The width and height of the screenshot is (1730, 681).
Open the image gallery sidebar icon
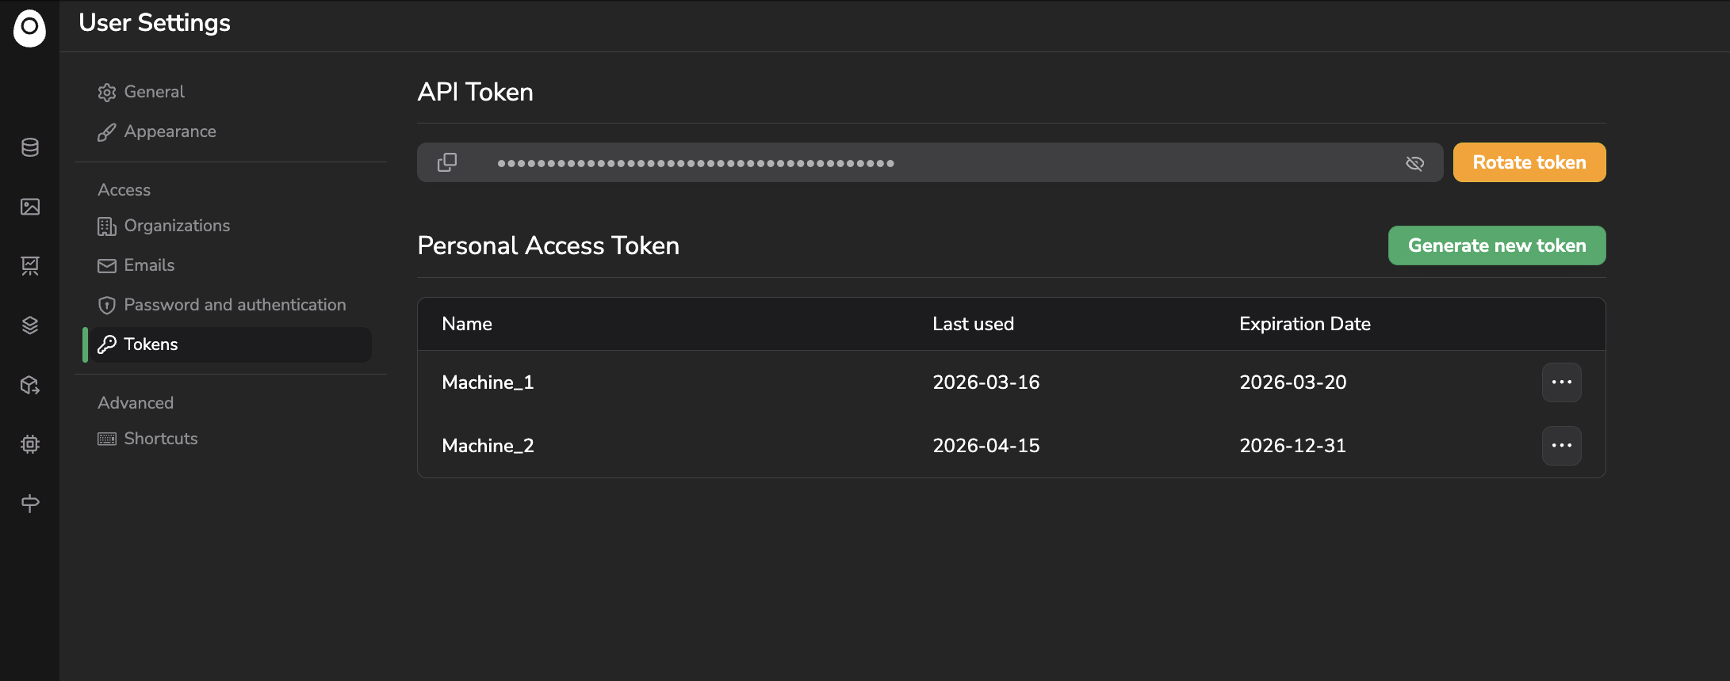[30, 207]
